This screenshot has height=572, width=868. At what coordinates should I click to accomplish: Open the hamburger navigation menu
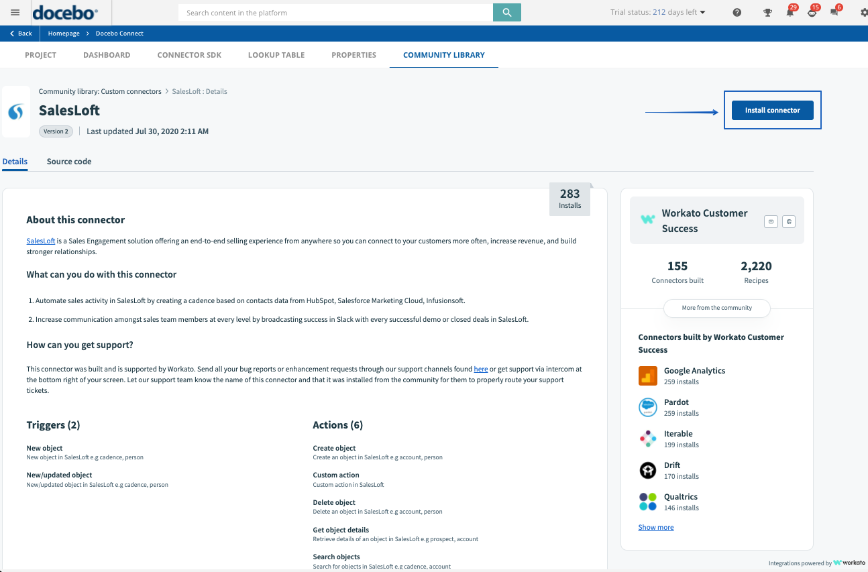(x=15, y=11)
